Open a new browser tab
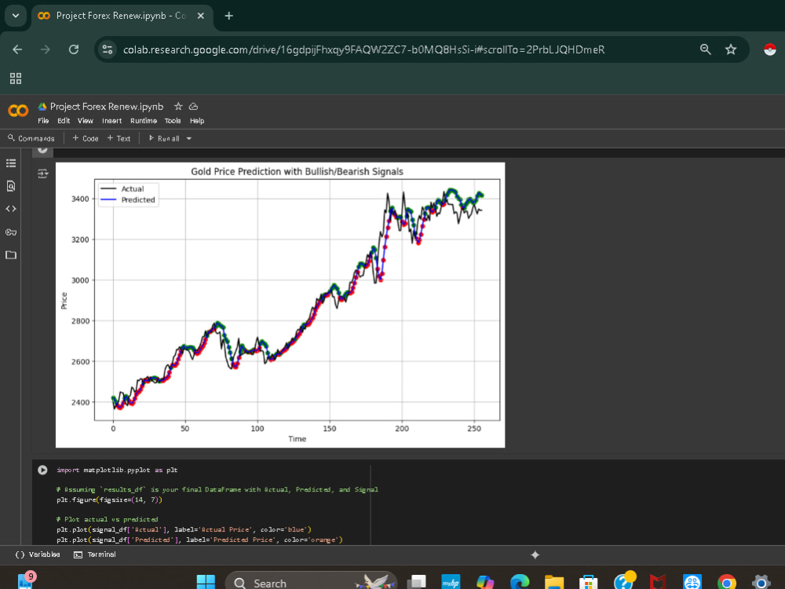Screen dimensions: 785x589 pyautogui.click(x=228, y=16)
